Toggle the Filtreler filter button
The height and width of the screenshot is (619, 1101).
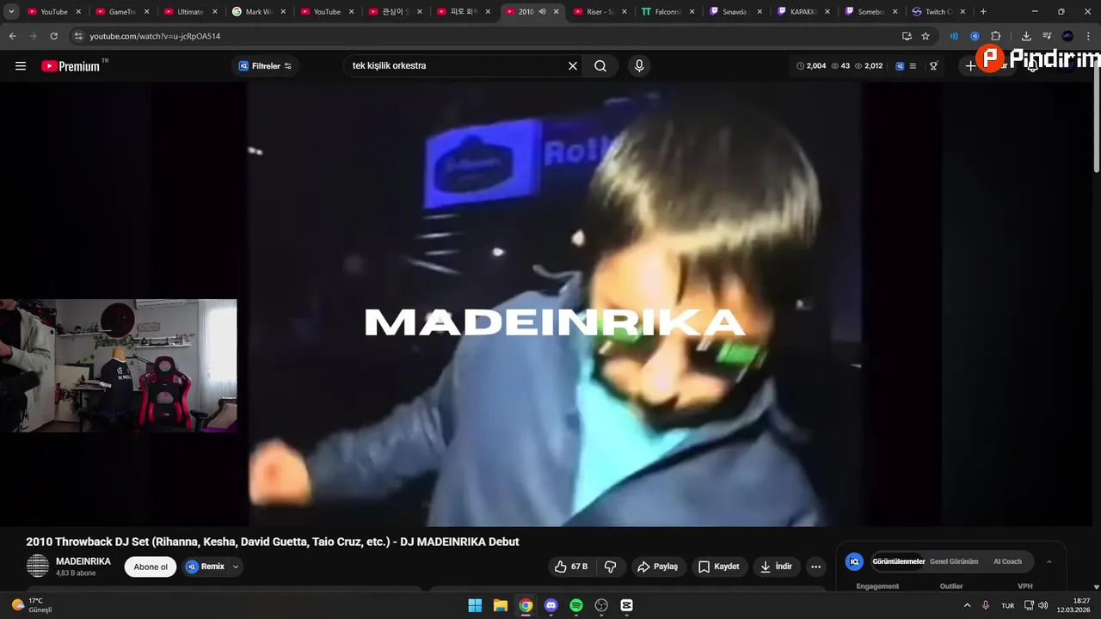(x=265, y=66)
